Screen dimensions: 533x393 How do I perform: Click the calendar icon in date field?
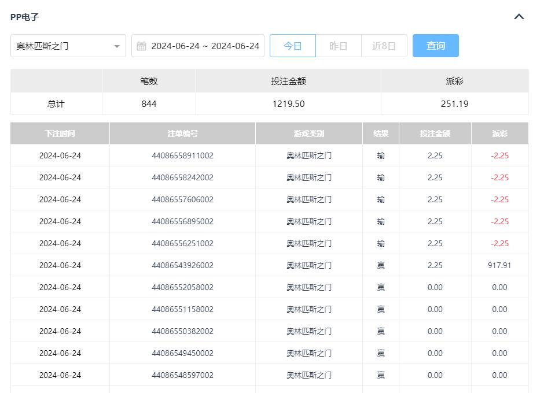coord(142,46)
